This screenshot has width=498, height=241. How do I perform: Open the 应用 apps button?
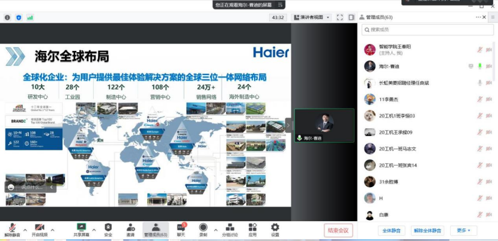click(252, 231)
